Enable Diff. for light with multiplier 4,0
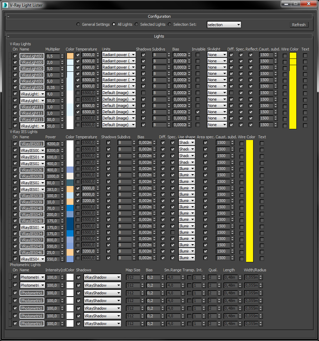This screenshot has height=341, width=319. click(x=231, y=93)
